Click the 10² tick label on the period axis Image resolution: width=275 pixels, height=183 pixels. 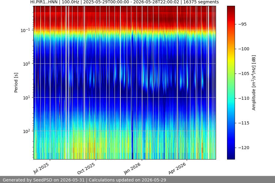pos(27,131)
